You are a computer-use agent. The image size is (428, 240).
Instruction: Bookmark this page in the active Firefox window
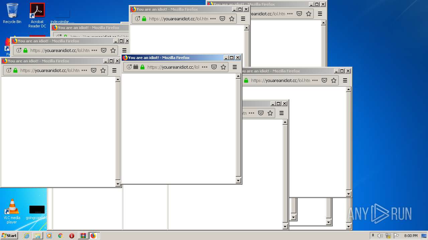coord(223,67)
